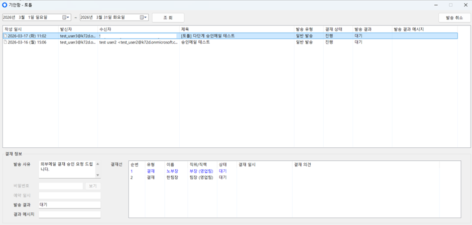
Task: Click the calendar icon in the start date picker
Action: click(x=64, y=18)
